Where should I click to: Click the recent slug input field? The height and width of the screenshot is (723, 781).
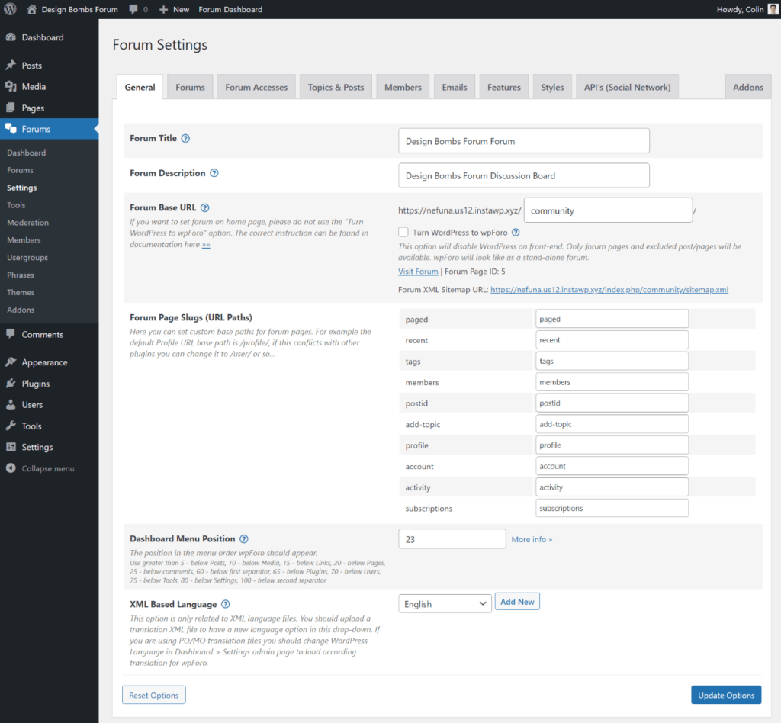612,339
